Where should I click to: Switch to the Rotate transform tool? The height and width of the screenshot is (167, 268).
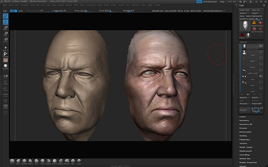(x=5, y=40)
